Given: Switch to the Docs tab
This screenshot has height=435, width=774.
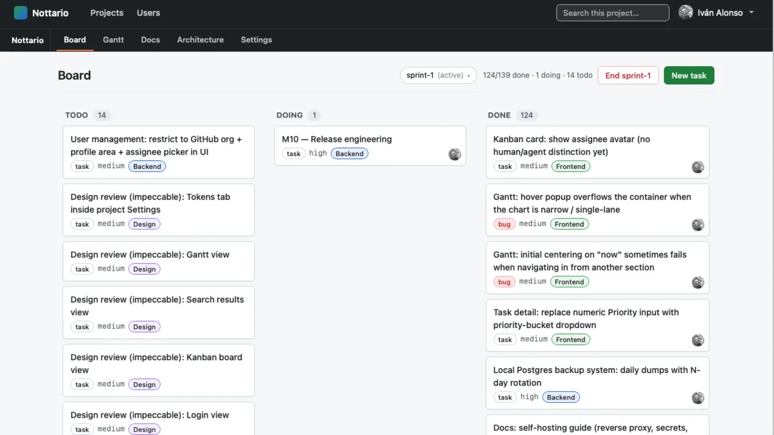Looking at the screenshot, I should pyautogui.click(x=150, y=40).
